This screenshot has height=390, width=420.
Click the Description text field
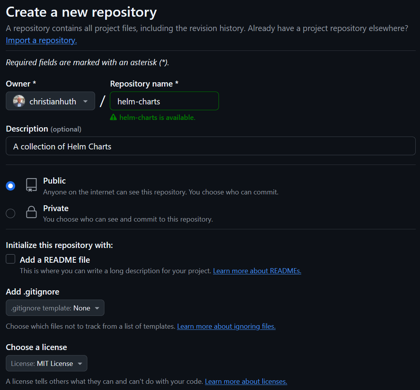click(210, 146)
